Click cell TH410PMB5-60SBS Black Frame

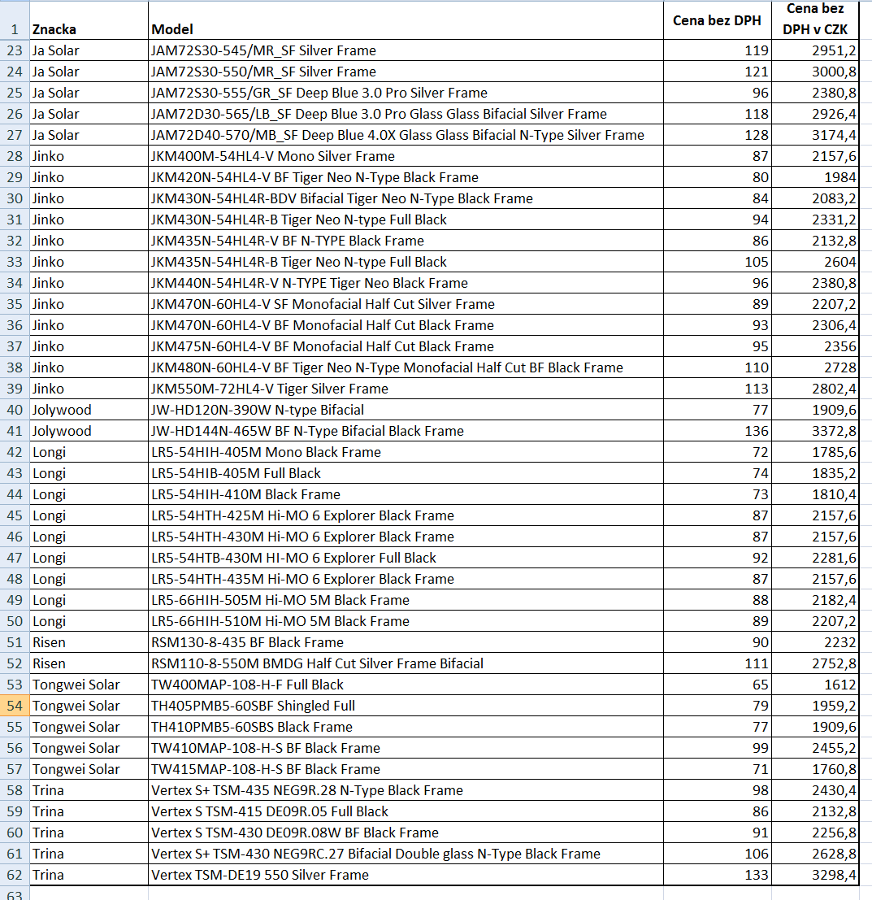pos(406,727)
